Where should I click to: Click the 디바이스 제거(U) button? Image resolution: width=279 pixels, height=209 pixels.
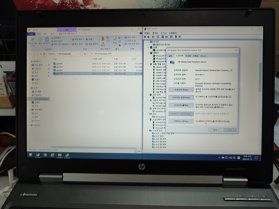[x=181, y=121]
